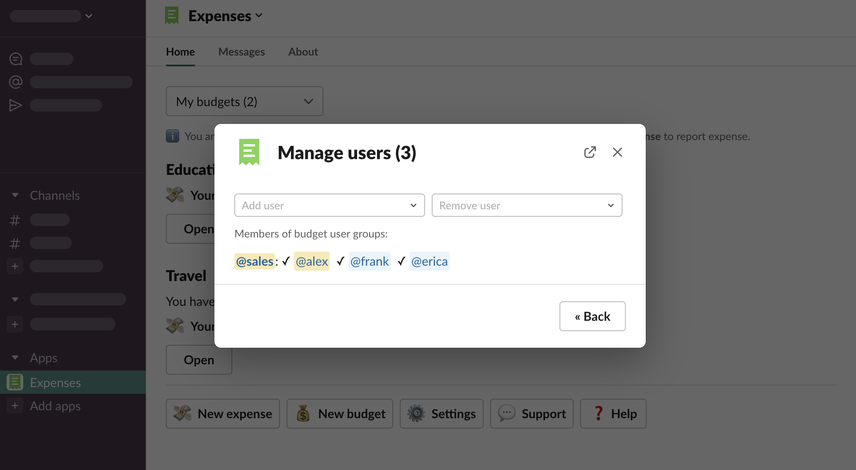Open the Remove user dropdown

coord(527,205)
